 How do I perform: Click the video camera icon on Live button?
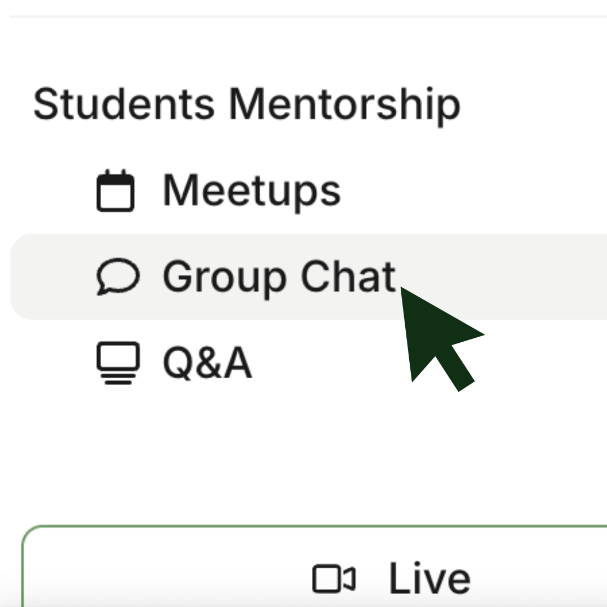click(x=334, y=579)
